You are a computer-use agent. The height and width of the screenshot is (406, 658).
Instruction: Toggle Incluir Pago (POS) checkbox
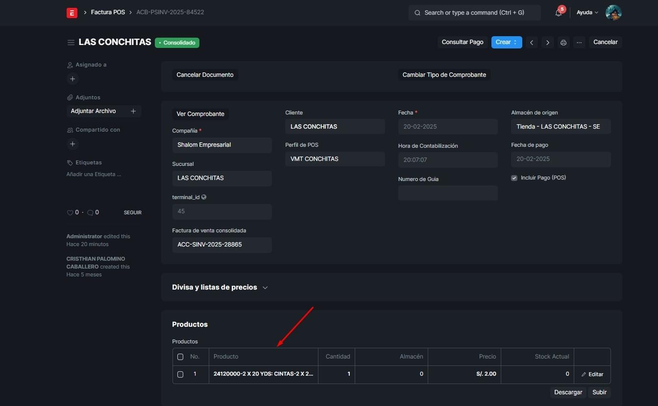click(514, 178)
